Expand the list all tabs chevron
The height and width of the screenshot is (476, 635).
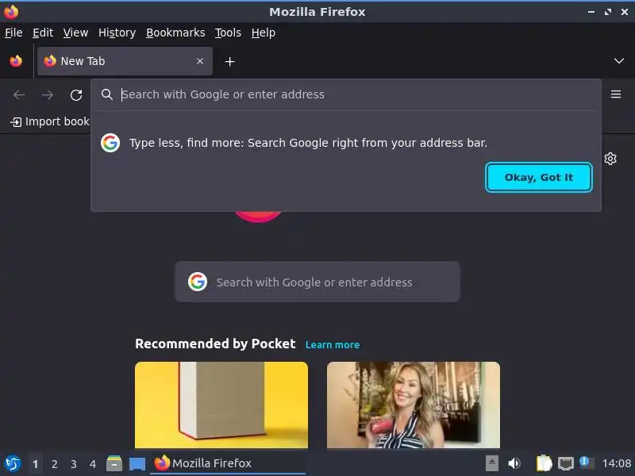point(619,61)
